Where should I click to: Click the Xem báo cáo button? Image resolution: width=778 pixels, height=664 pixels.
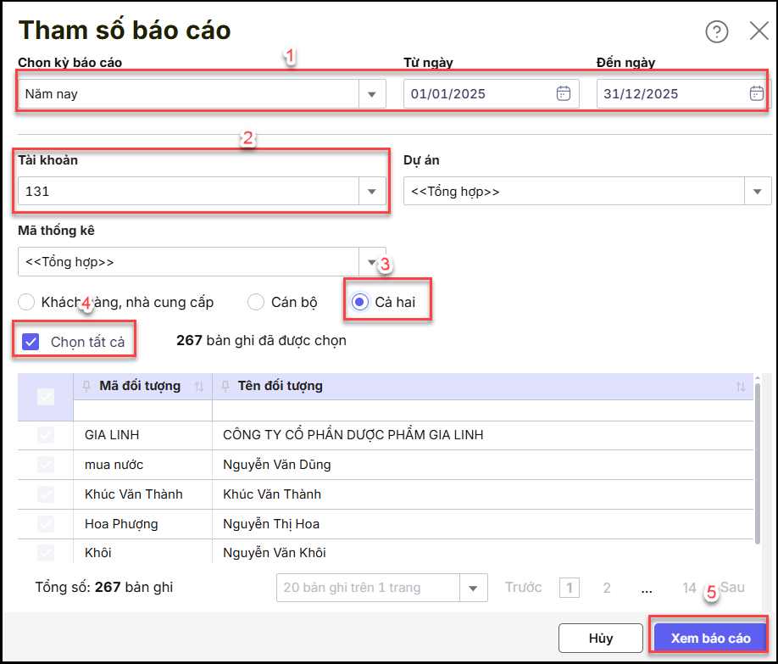[710, 638]
